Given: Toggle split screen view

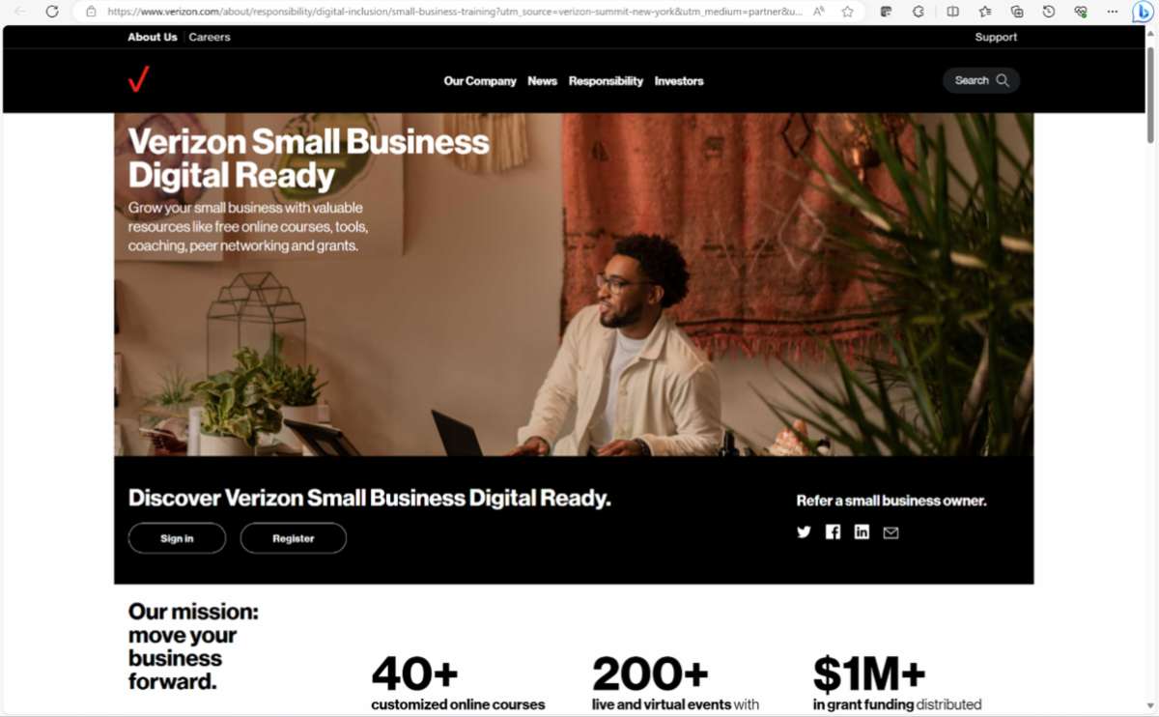Looking at the screenshot, I should click(952, 12).
